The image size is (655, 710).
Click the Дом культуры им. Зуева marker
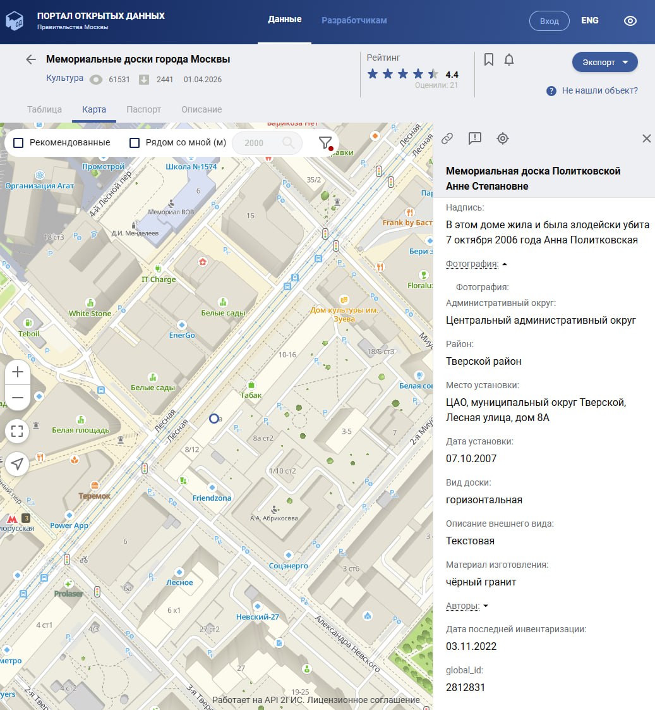pyautogui.click(x=344, y=299)
